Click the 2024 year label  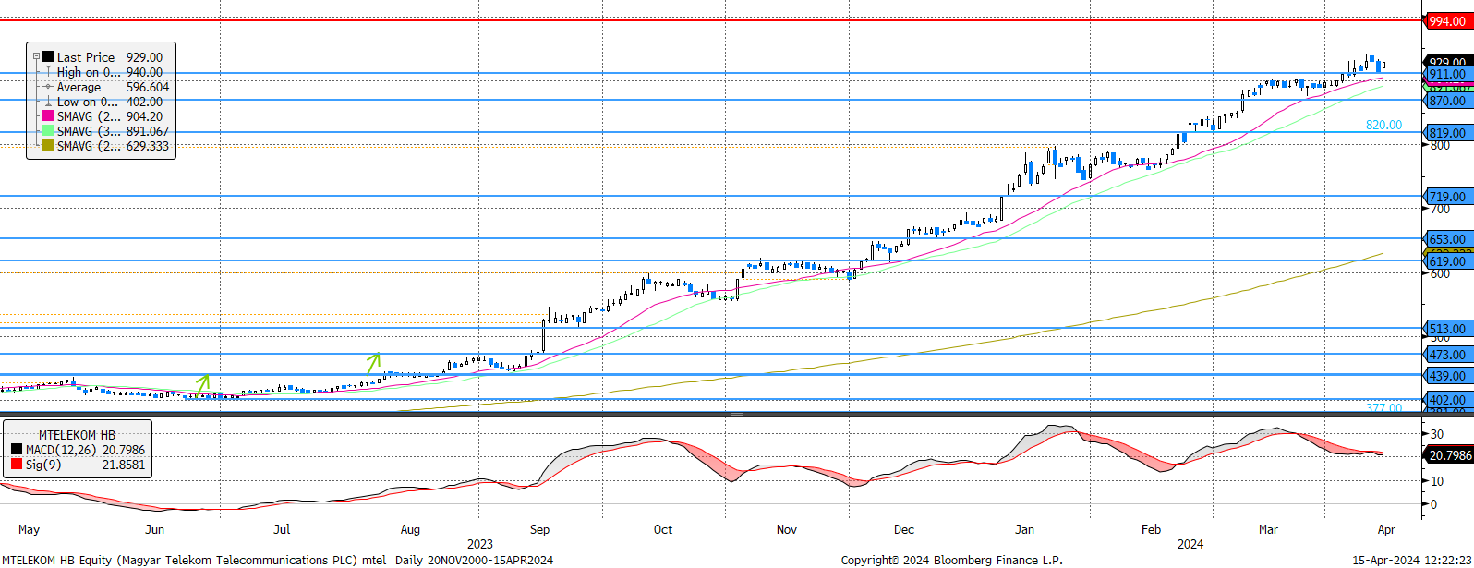[x=1190, y=544]
